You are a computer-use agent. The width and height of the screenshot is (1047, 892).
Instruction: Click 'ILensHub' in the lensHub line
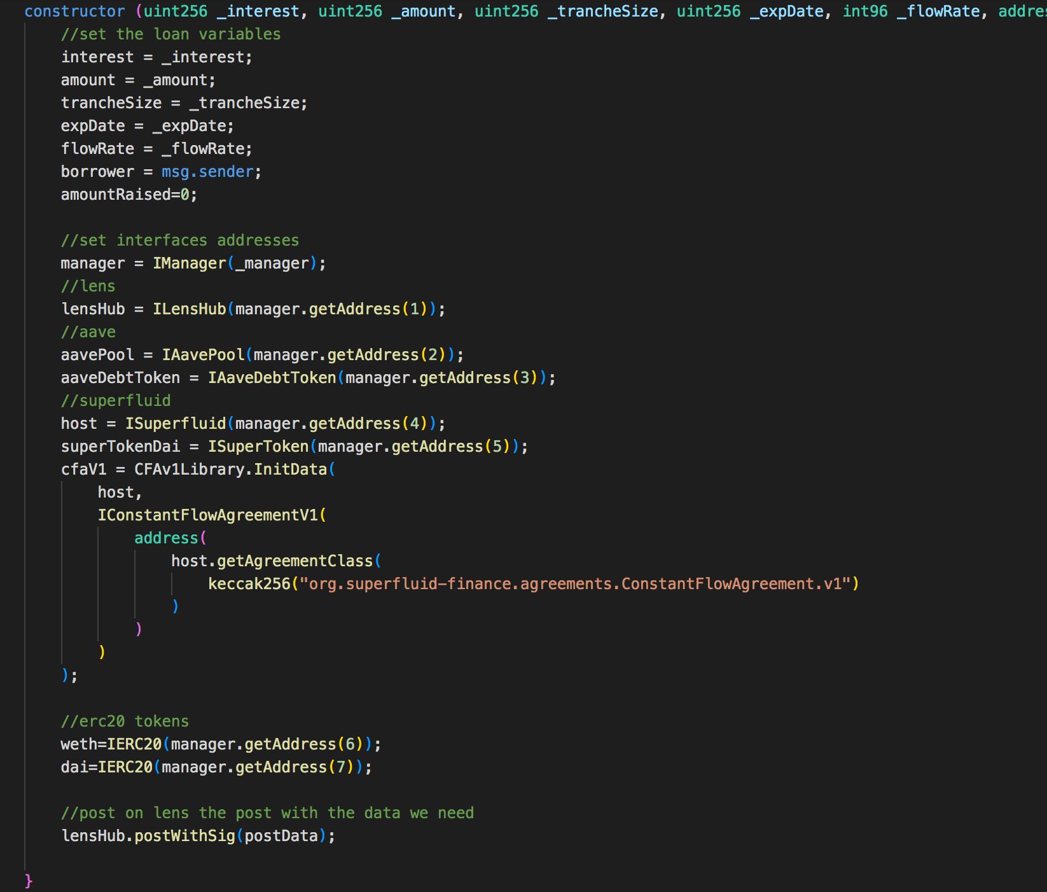coord(190,309)
